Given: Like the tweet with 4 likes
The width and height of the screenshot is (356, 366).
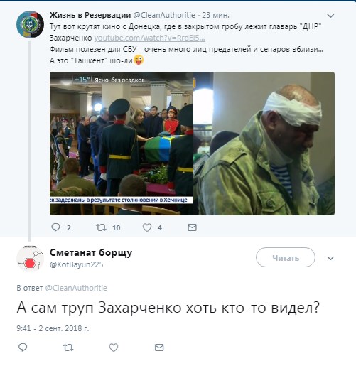Looking at the screenshot, I should [x=147, y=227].
